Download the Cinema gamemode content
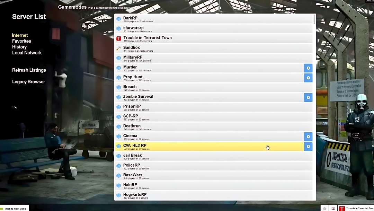 308,137
